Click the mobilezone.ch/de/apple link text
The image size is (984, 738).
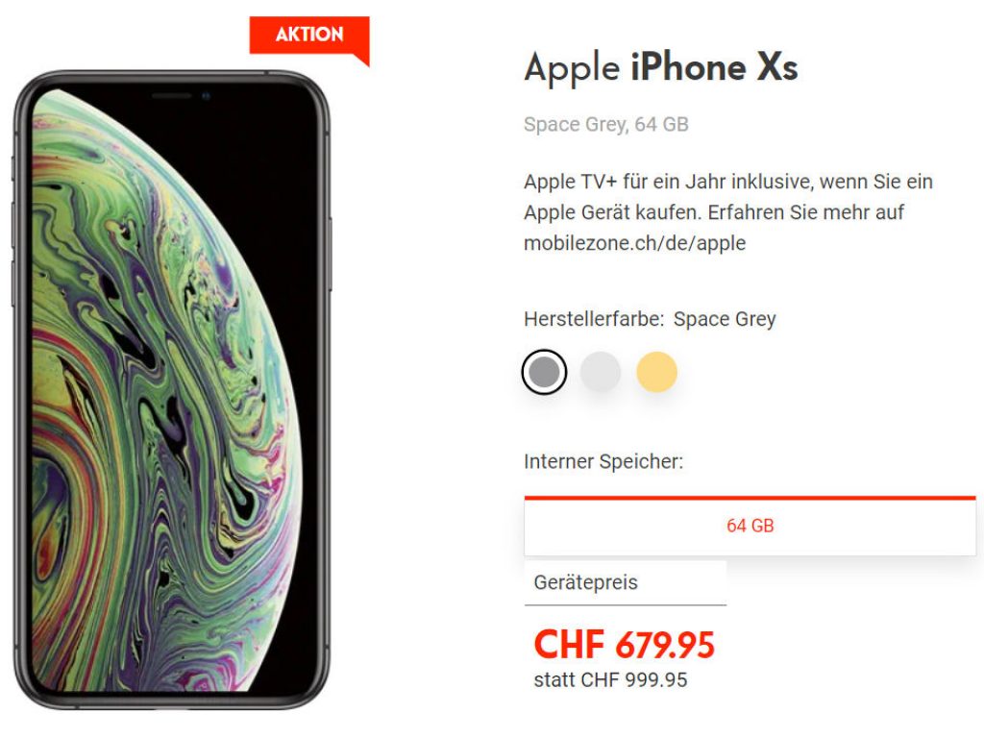(634, 243)
